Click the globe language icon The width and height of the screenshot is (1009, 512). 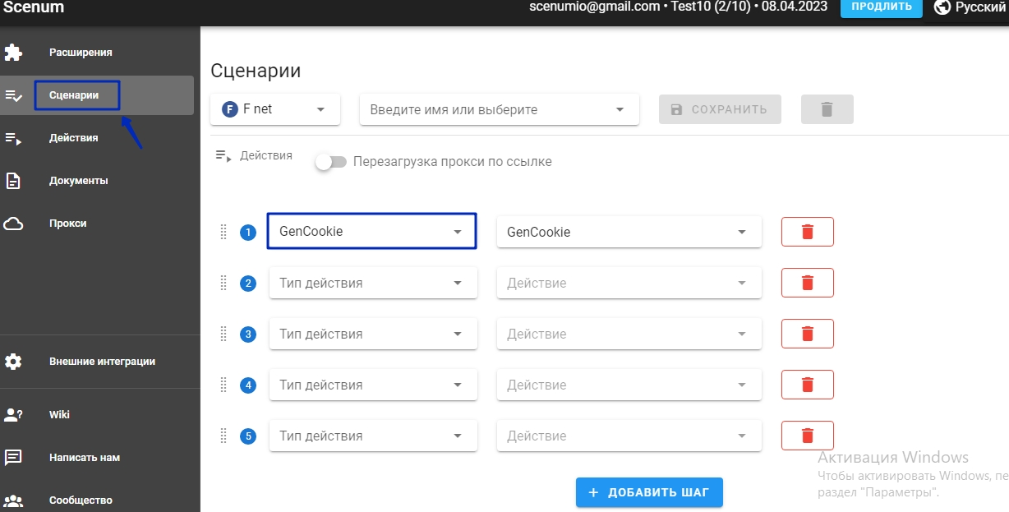tap(942, 7)
